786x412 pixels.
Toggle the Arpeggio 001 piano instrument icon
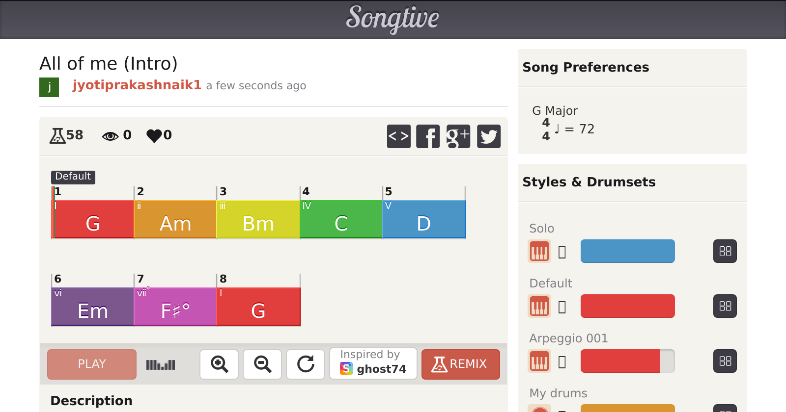coord(539,361)
